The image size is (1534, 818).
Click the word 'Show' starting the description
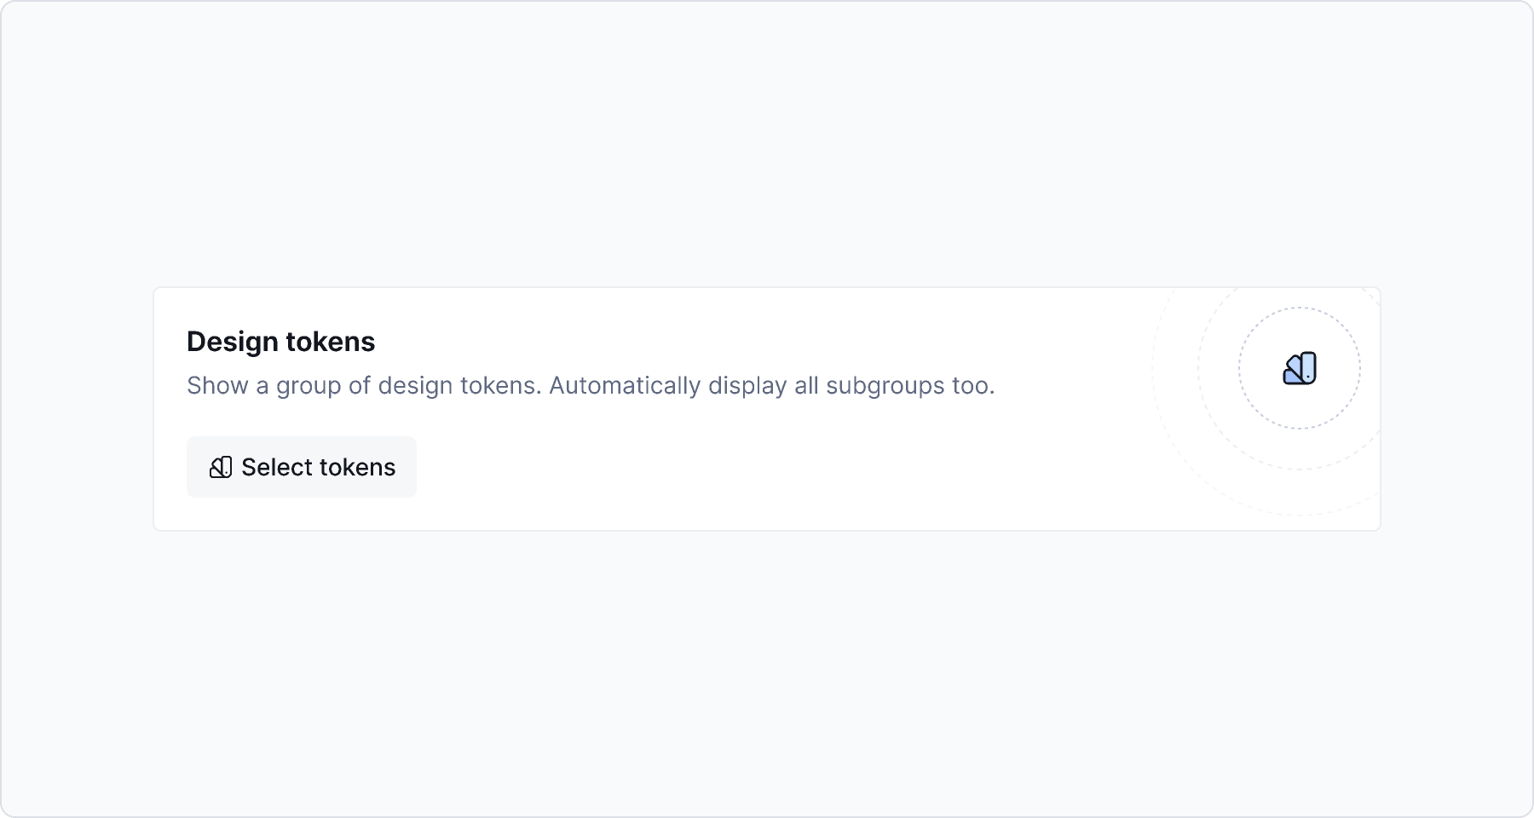click(x=217, y=386)
